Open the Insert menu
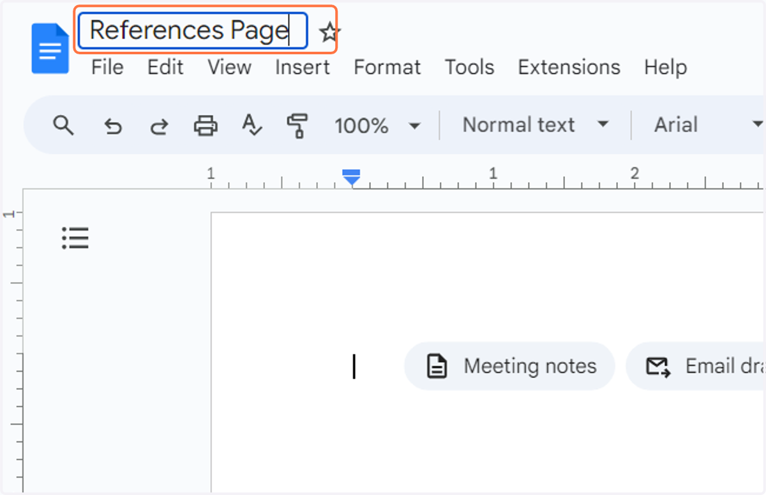Image resolution: width=766 pixels, height=495 pixels. [x=303, y=67]
